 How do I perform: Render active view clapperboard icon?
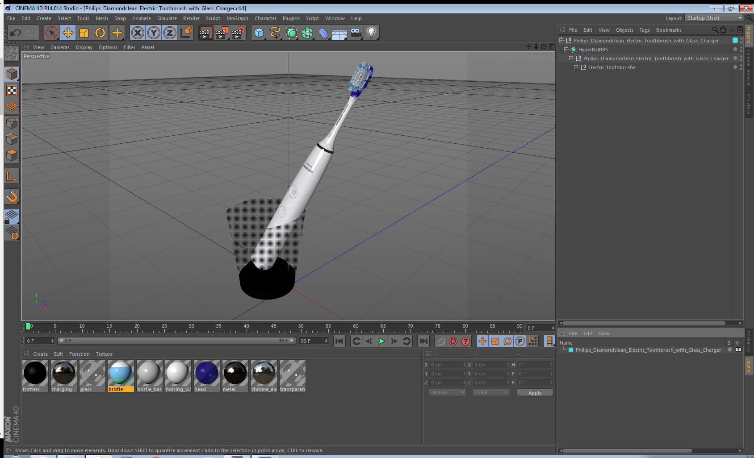pos(205,33)
